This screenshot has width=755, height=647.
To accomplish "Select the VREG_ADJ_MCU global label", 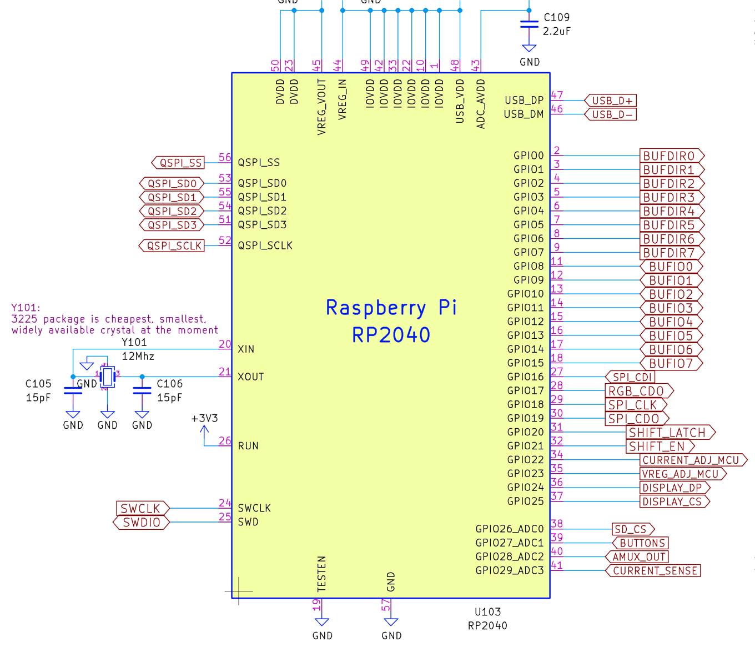I will coord(683,474).
